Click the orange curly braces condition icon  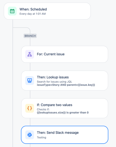click(x=30, y=108)
